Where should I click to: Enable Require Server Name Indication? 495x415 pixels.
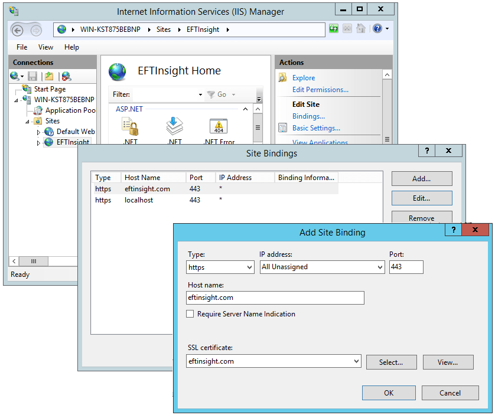click(190, 315)
